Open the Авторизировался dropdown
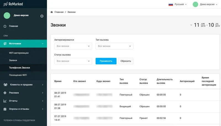This screenshot has height=126, width=221. (x=73, y=46)
